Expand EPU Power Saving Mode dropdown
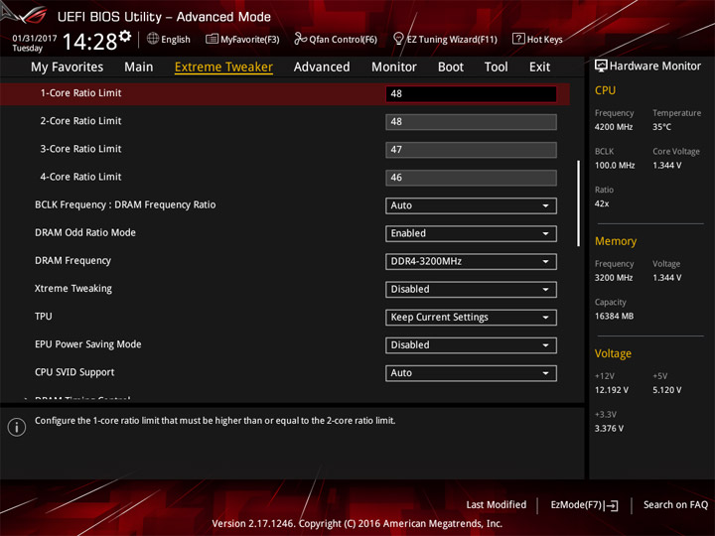The width and height of the screenshot is (715, 536). pyautogui.click(x=471, y=345)
